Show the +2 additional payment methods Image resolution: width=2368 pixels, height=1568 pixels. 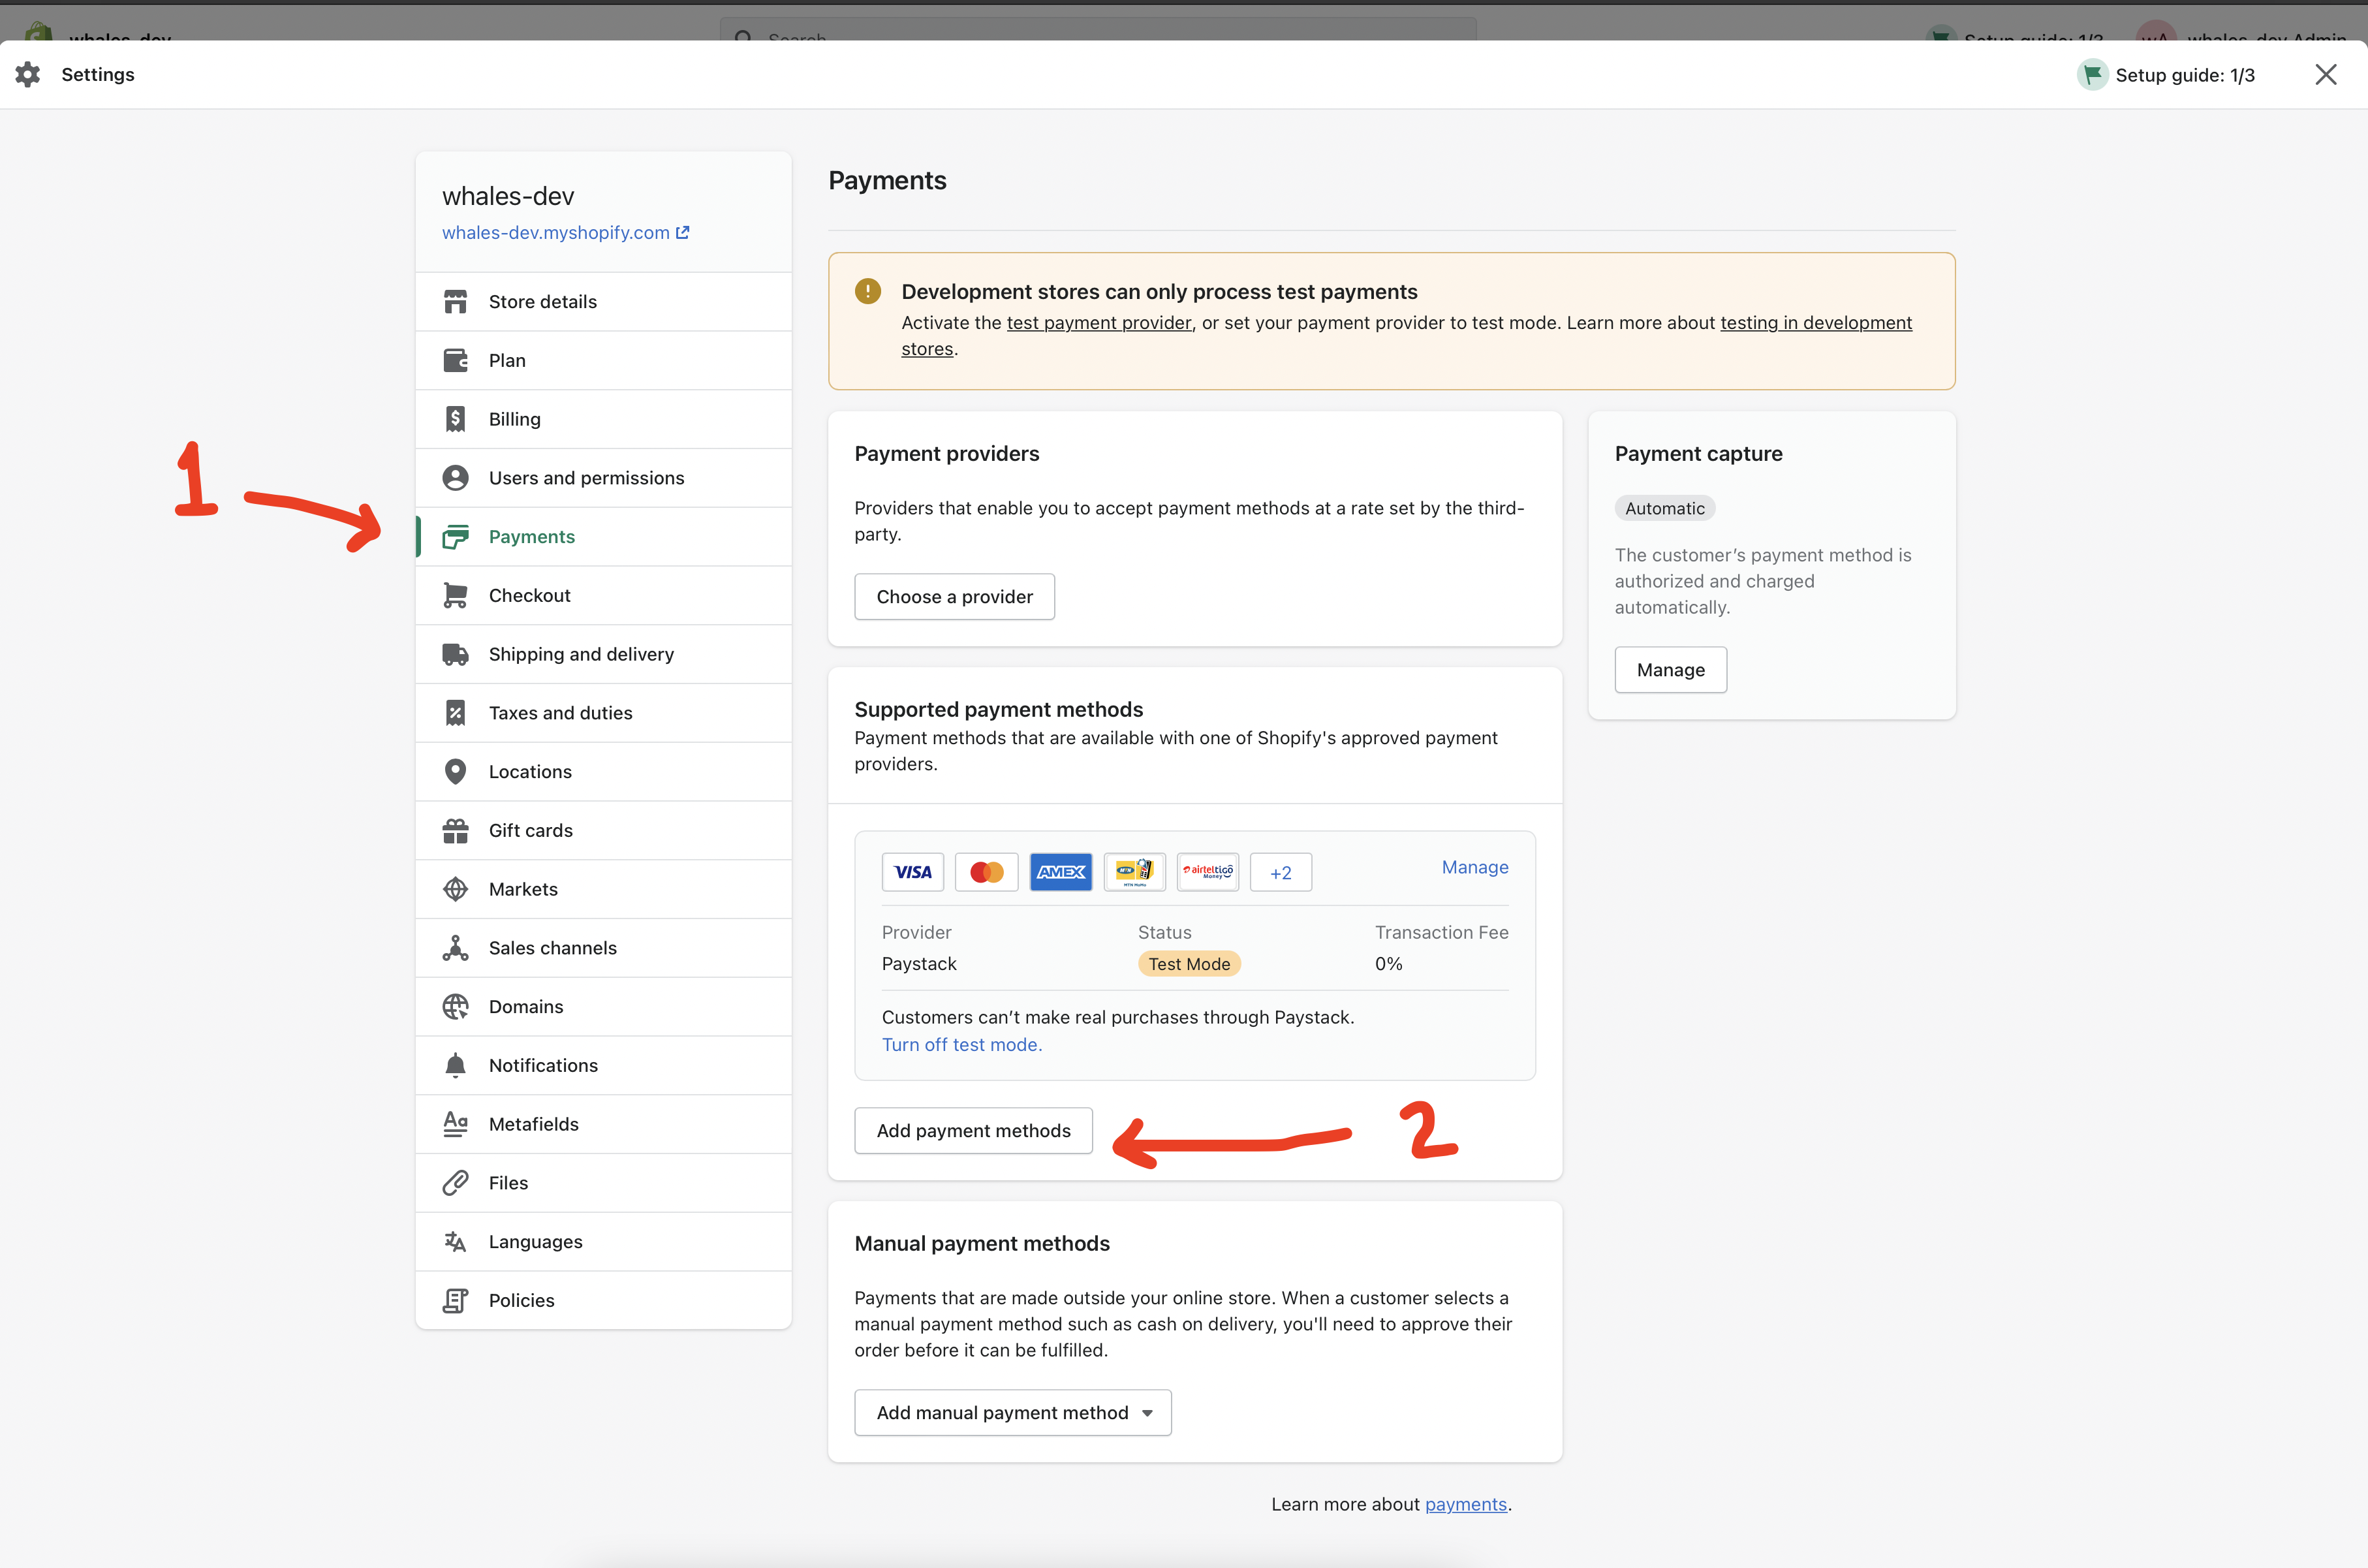[x=1281, y=873]
